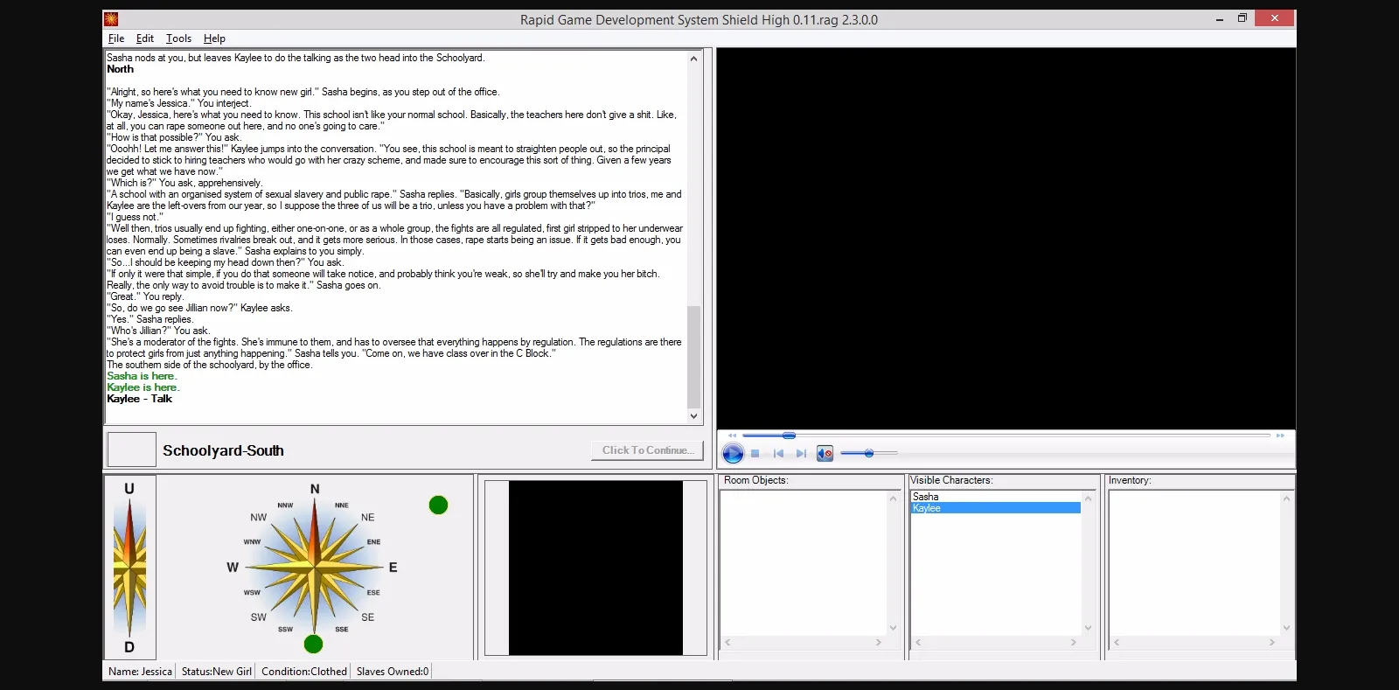Click the D marker on the up/down compass
The width and height of the screenshot is (1399, 690).
click(x=129, y=647)
